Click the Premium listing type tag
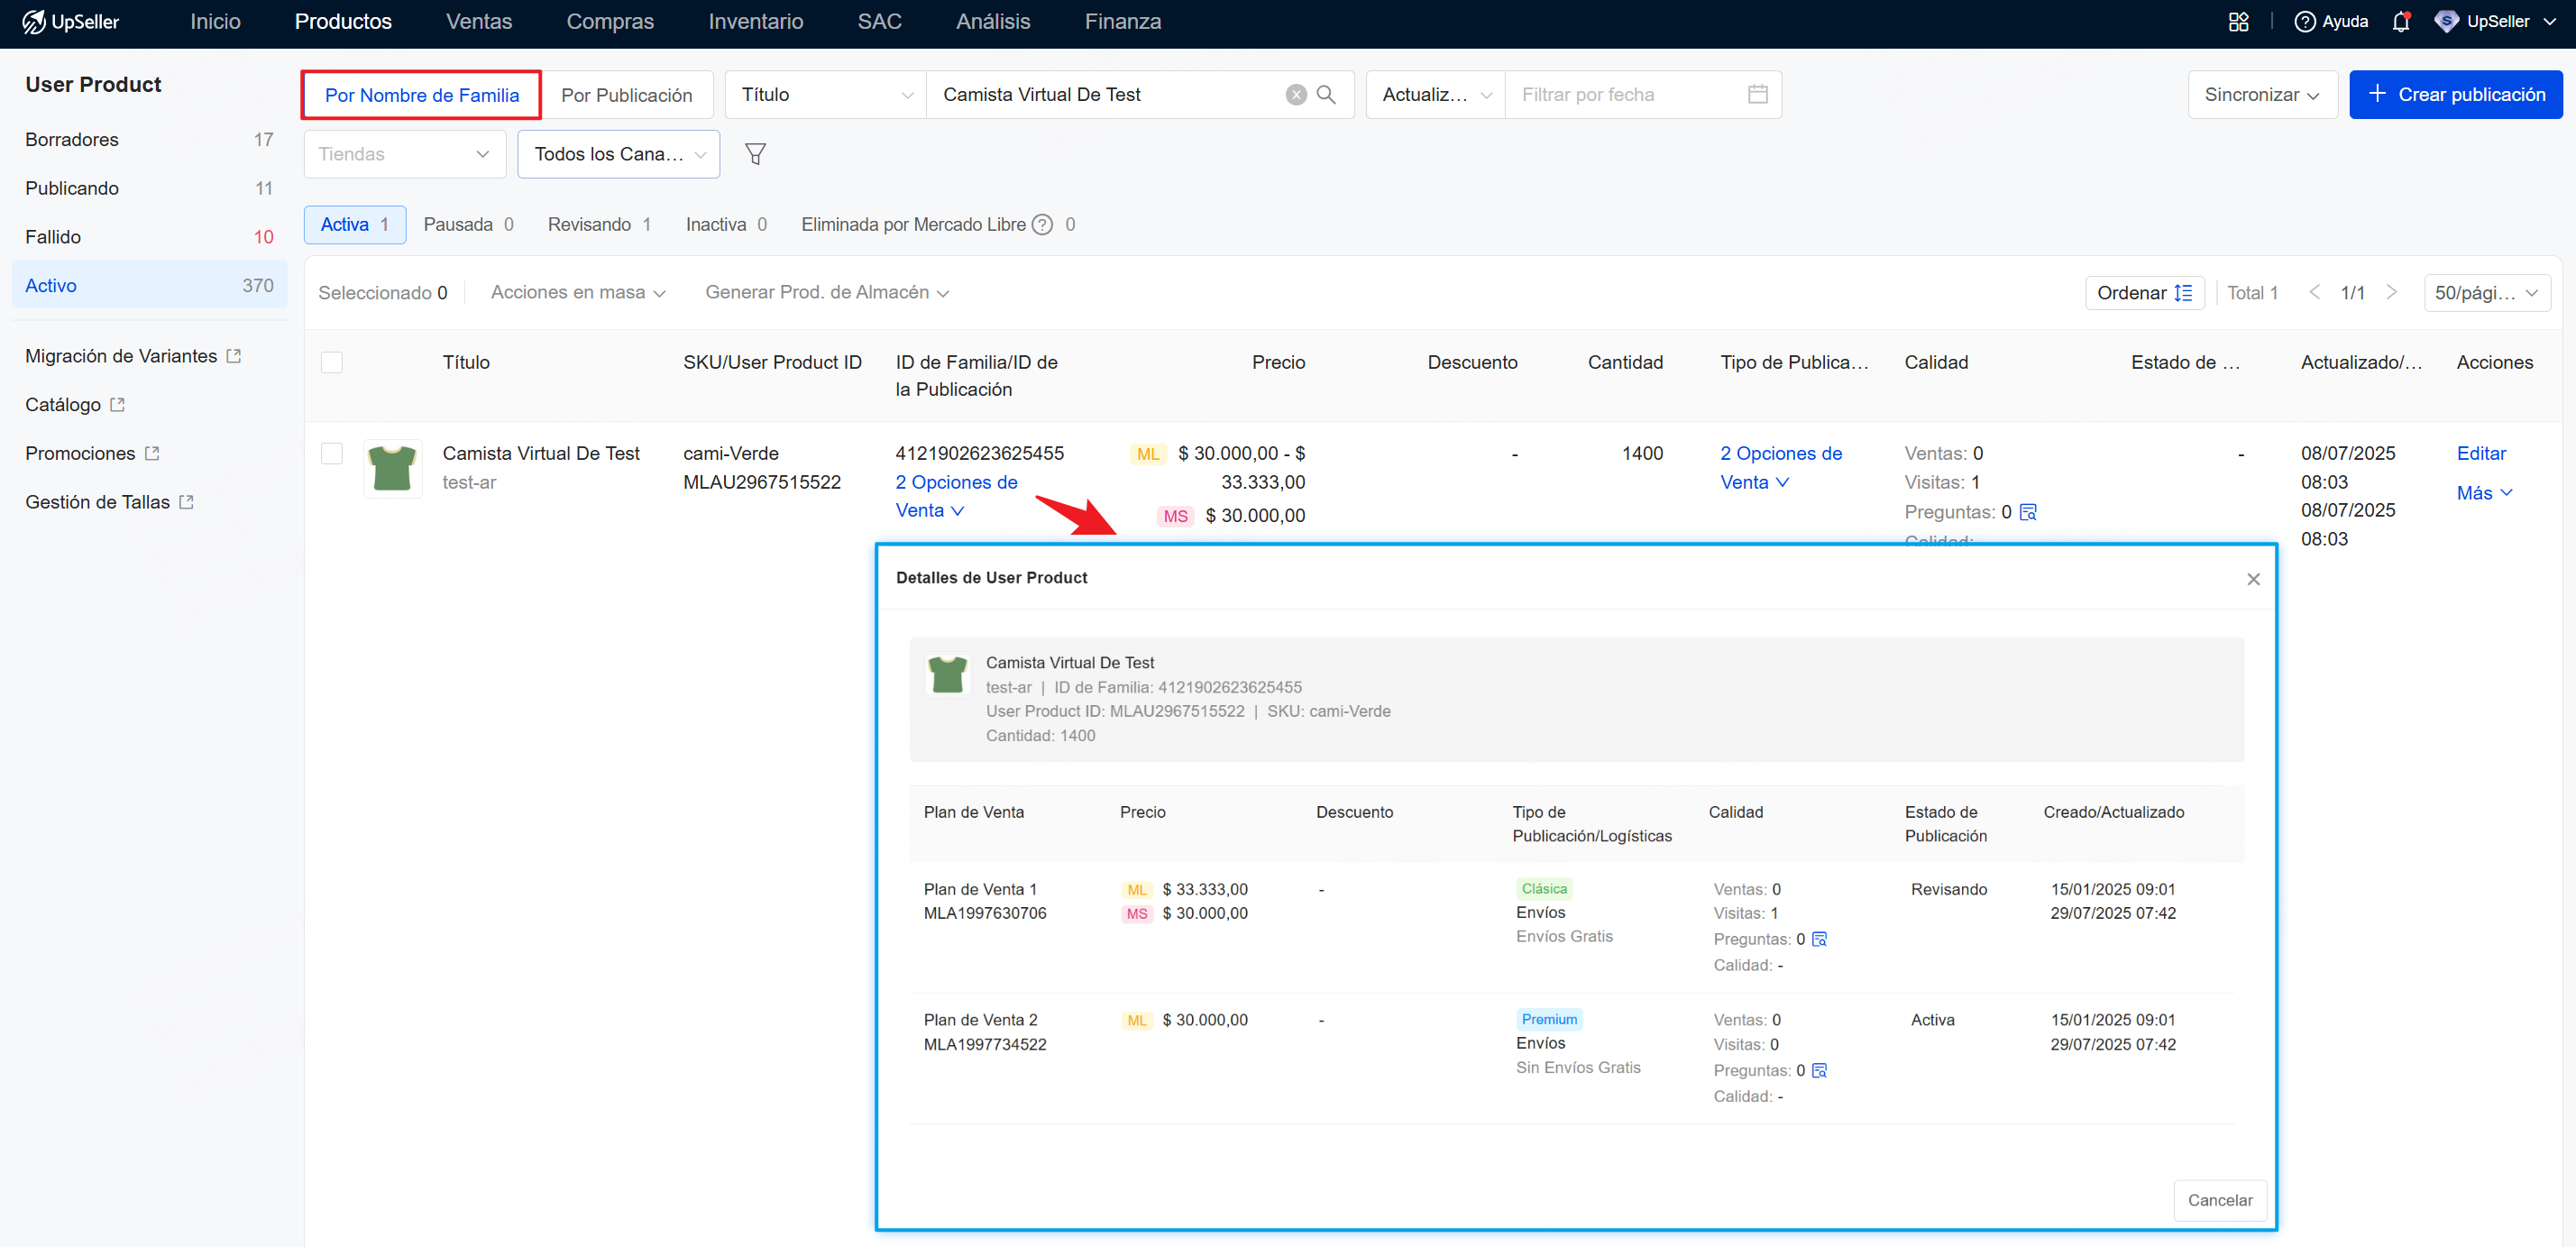This screenshot has width=2576, height=1247. [1549, 1019]
